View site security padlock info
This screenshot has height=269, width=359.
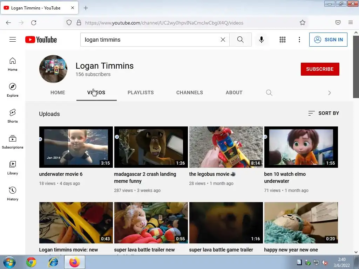pos(79,23)
